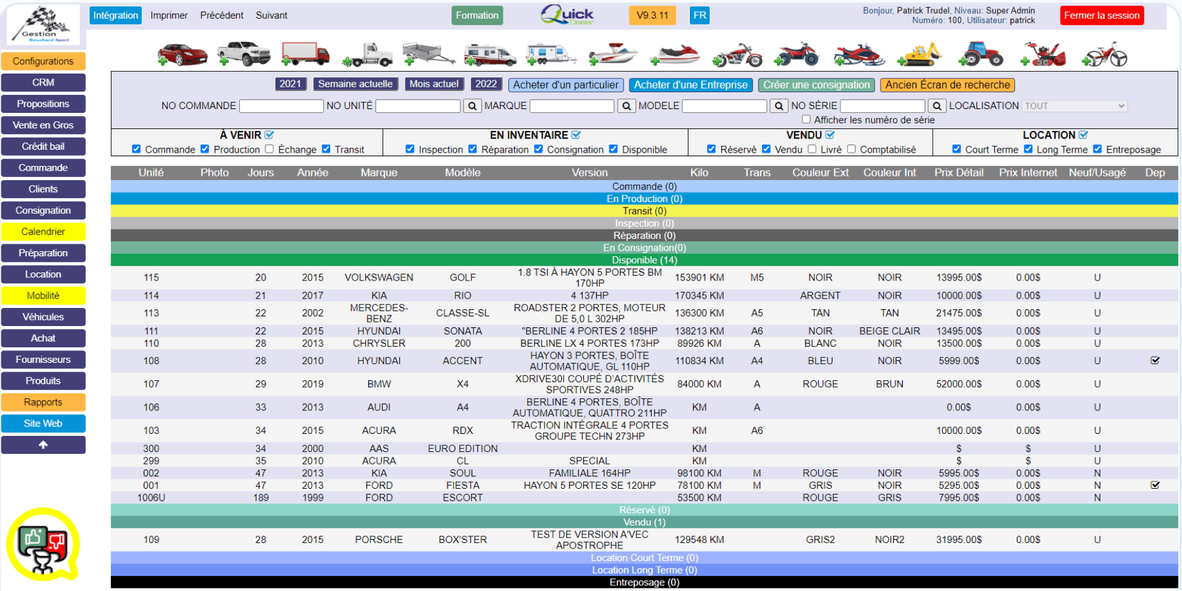Image resolution: width=1182 pixels, height=591 pixels.
Task: Click the search magnifier beside MODELE
Action: (779, 106)
